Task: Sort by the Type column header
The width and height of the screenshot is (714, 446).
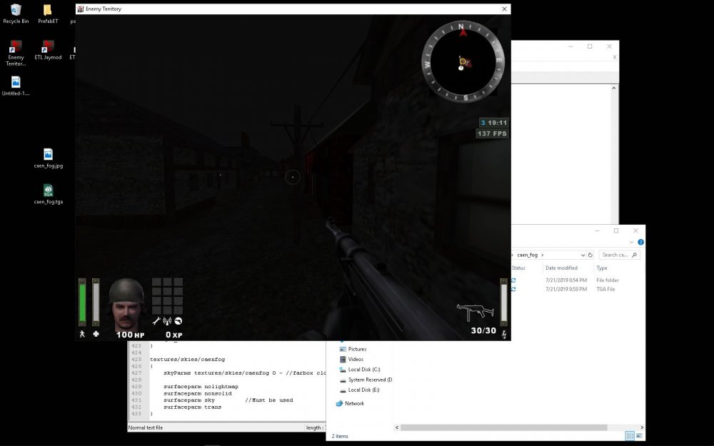Action: pos(602,268)
